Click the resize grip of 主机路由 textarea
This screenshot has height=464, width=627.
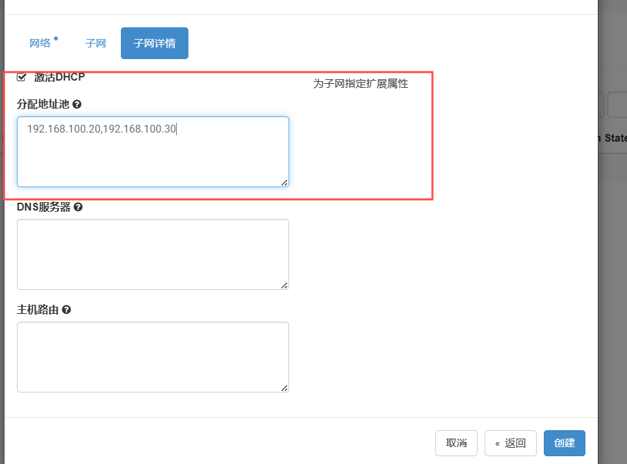coord(285,388)
